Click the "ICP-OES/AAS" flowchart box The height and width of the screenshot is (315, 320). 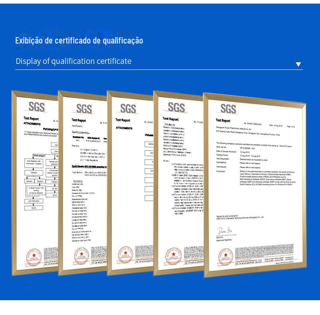(34, 201)
